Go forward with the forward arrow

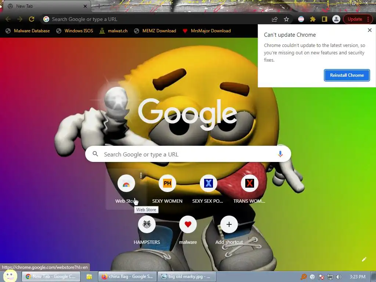pyautogui.click(x=20, y=19)
